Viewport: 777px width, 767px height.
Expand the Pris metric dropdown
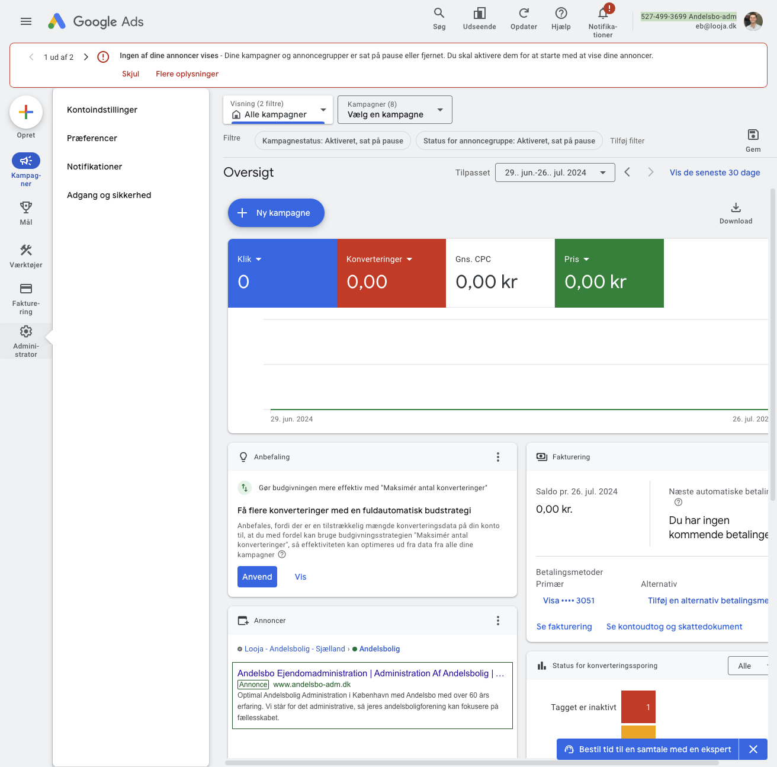click(x=577, y=259)
